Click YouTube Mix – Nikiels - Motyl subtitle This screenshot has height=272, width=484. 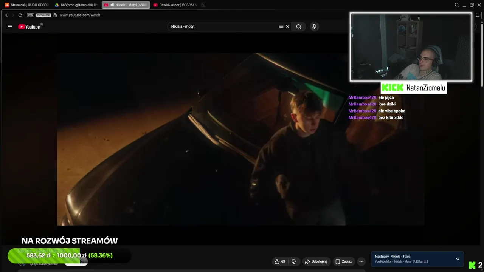[x=401, y=262]
